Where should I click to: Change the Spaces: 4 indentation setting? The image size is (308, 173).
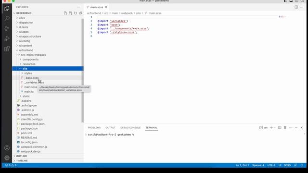258,165
